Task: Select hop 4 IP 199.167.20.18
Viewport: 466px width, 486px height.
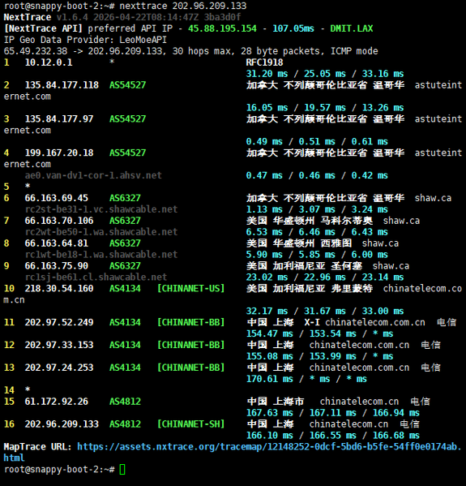Action: coord(59,153)
